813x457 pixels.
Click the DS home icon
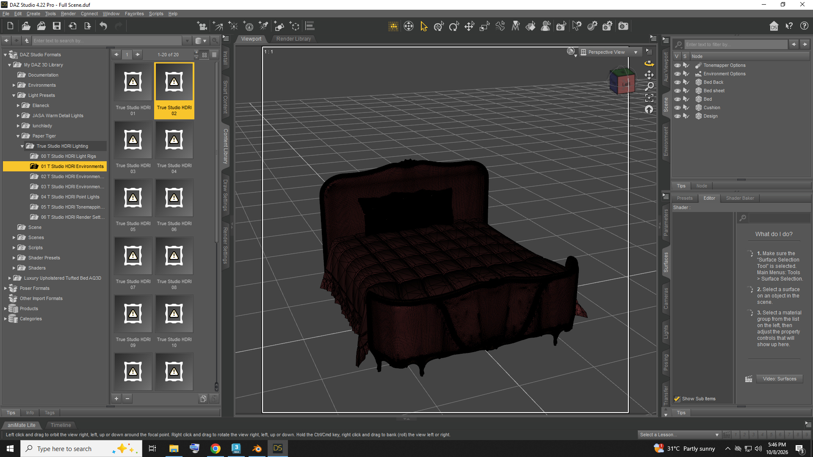point(774,26)
